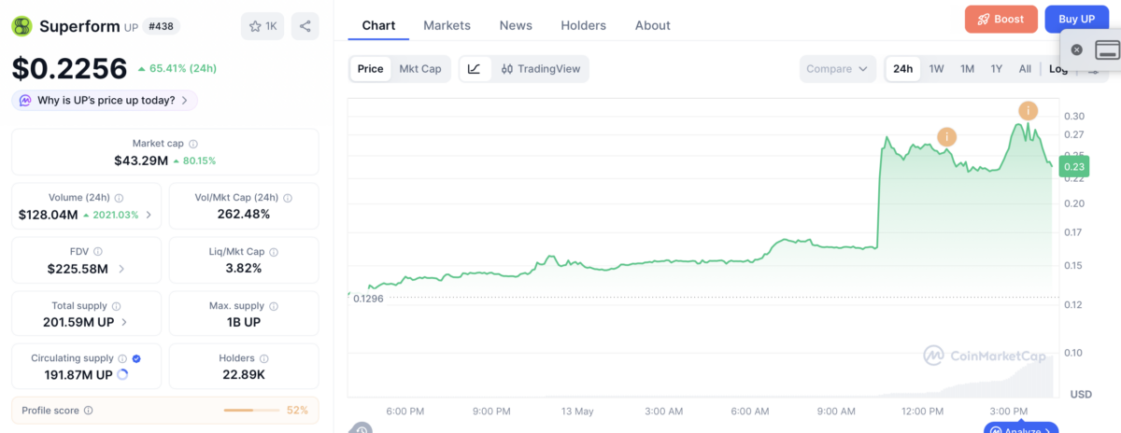The width and height of the screenshot is (1121, 433).
Task: Click the info icon next to Liq/Mkt Cap
Action: [x=275, y=252]
